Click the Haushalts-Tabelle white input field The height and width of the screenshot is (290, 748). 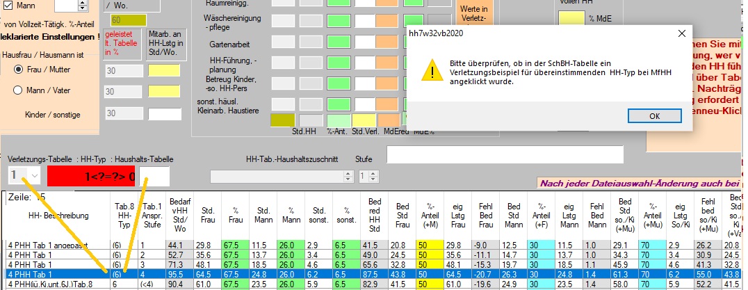[x=154, y=177]
